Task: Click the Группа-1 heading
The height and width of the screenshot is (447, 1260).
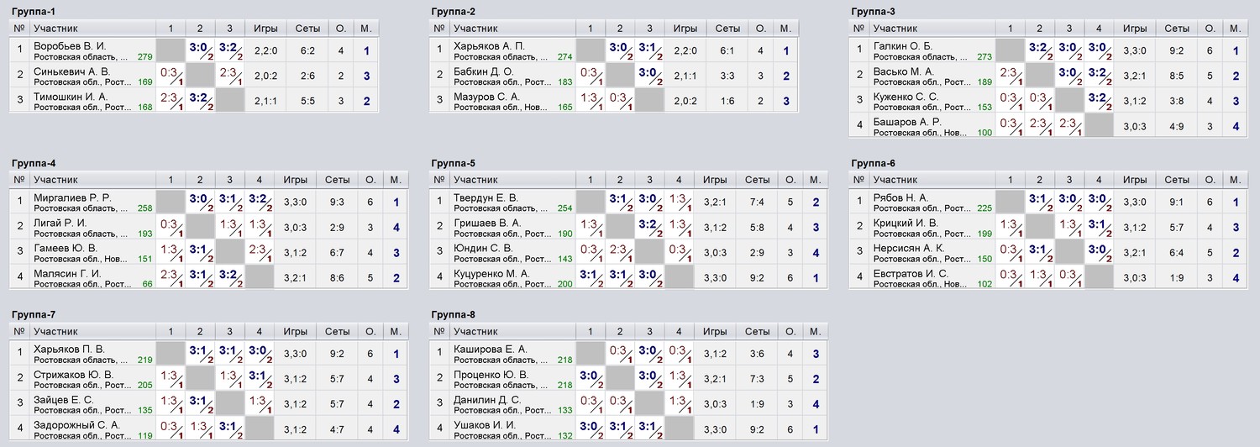Action: point(34,12)
